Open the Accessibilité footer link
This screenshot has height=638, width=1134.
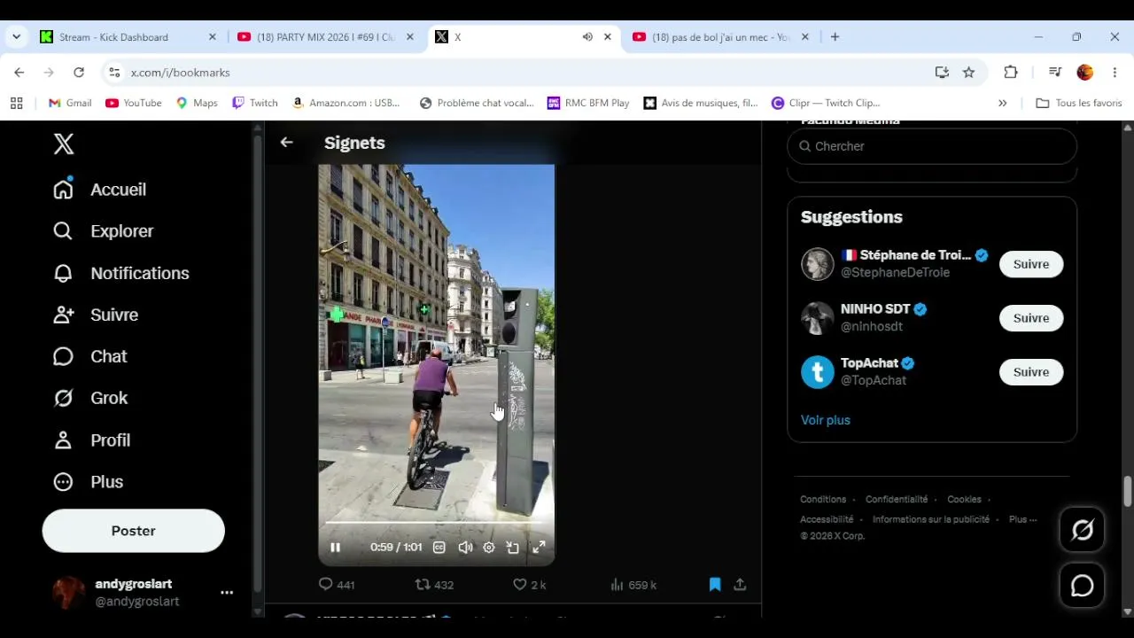[827, 519]
